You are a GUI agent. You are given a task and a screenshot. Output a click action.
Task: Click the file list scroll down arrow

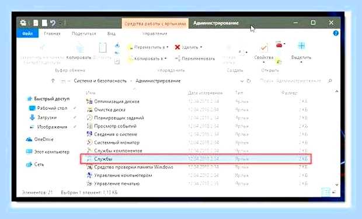pos(337,185)
